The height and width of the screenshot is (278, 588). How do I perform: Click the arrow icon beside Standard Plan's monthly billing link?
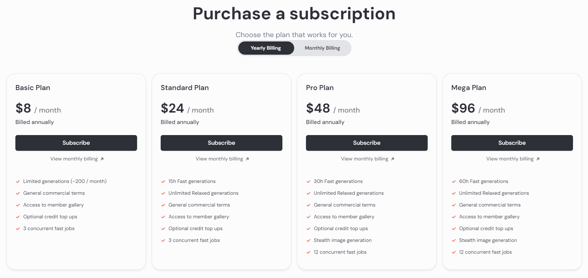pos(247,159)
